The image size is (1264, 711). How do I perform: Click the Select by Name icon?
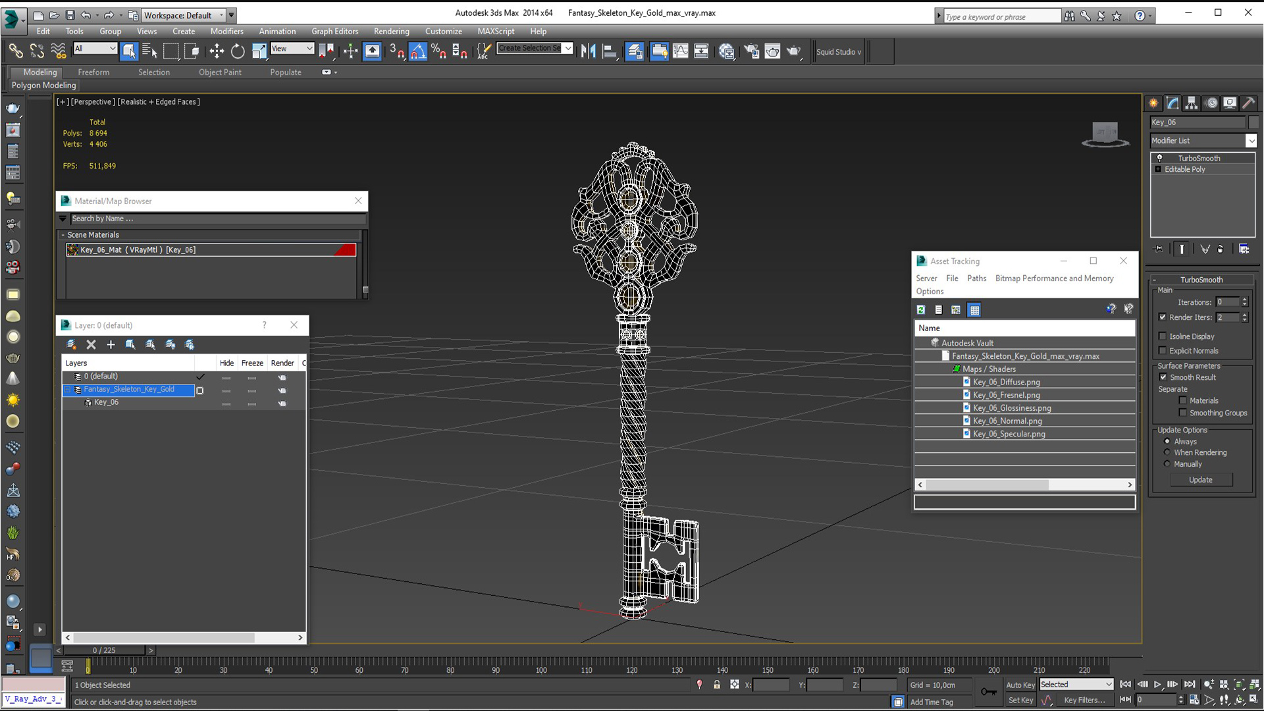150,51
